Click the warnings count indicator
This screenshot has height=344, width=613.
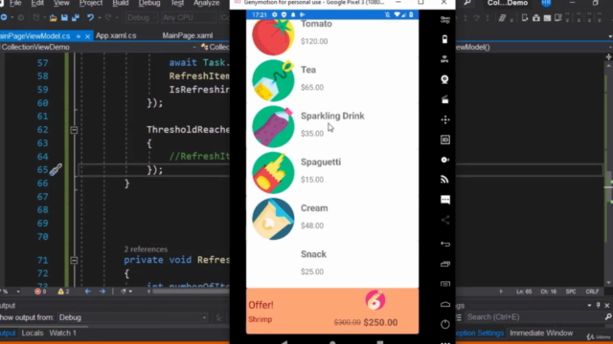pos(63,291)
